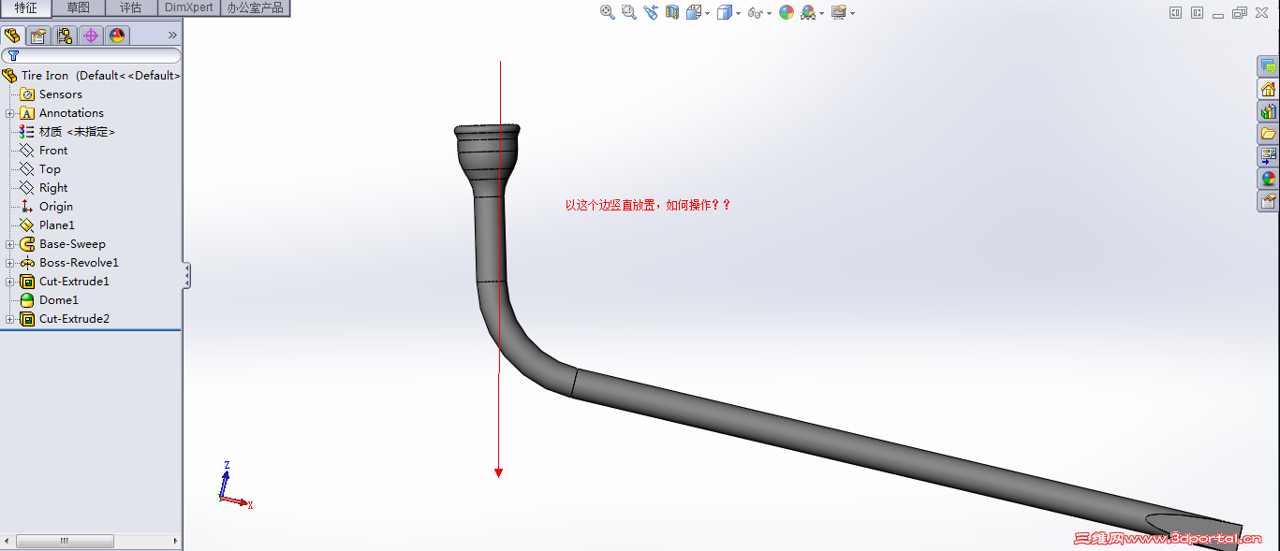Expand the Boss-Revolve1 feature node
The height and width of the screenshot is (551, 1280).
pyautogui.click(x=9, y=263)
